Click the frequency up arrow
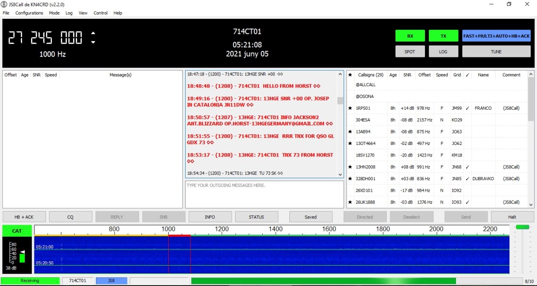Screen dimensions: 537x286 tap(93, 33)
